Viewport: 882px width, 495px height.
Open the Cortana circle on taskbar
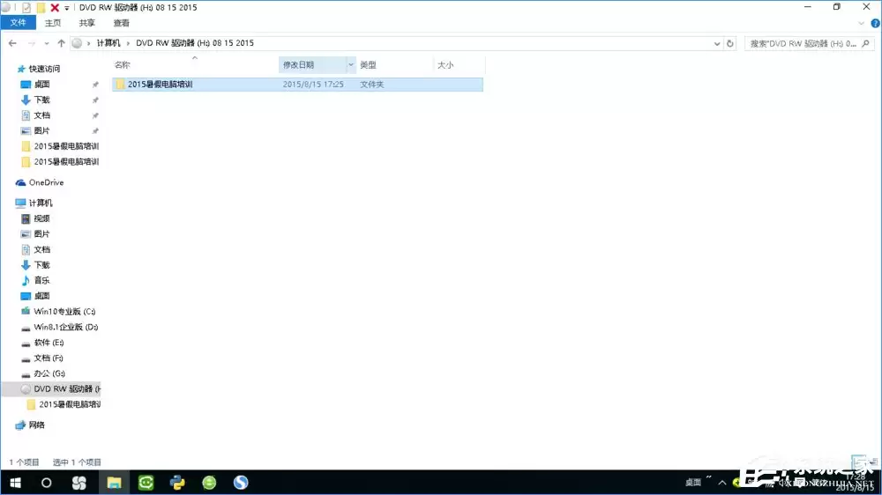46,483
